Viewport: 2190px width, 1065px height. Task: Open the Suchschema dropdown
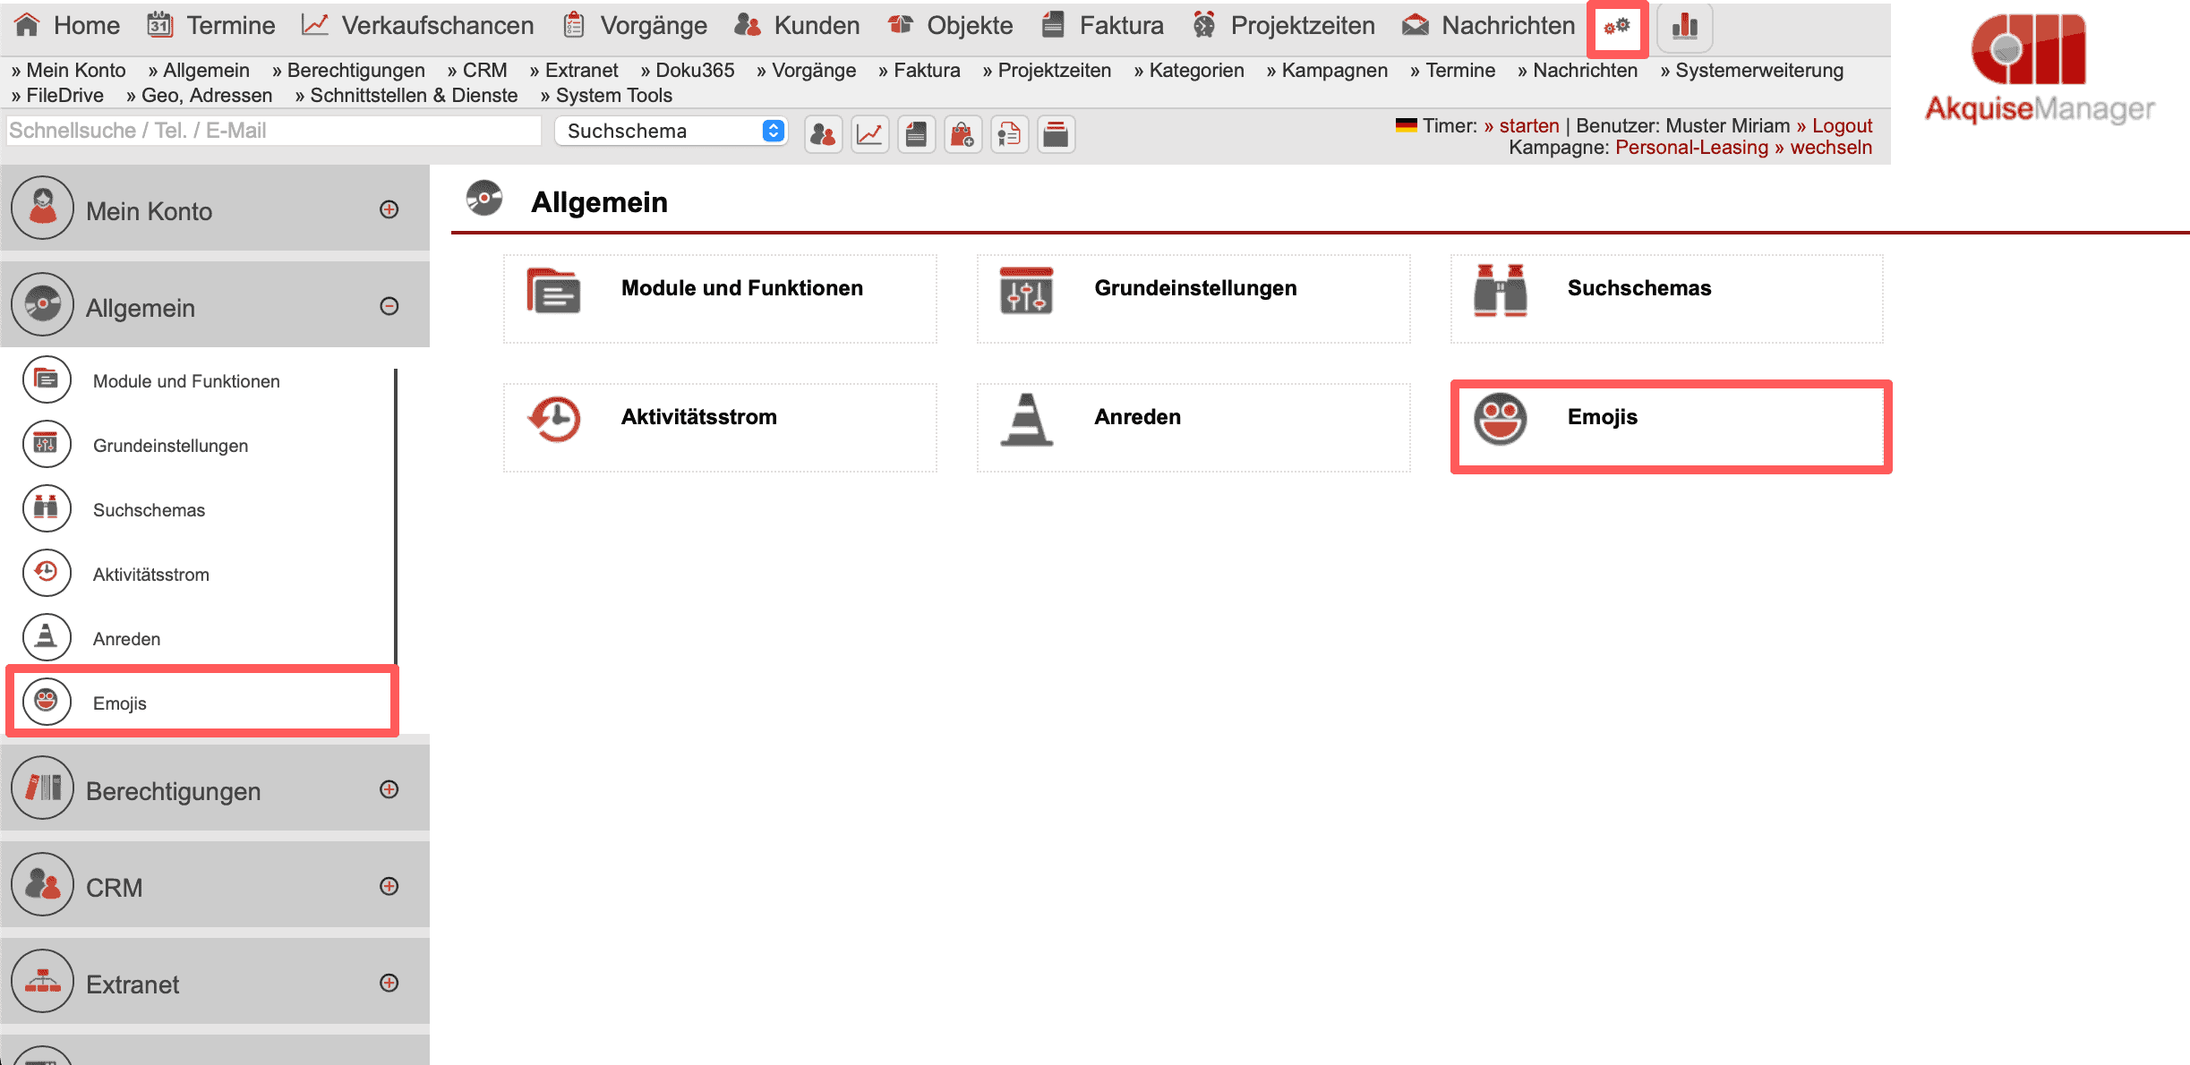pyautogui.click(x=671, y=131)
